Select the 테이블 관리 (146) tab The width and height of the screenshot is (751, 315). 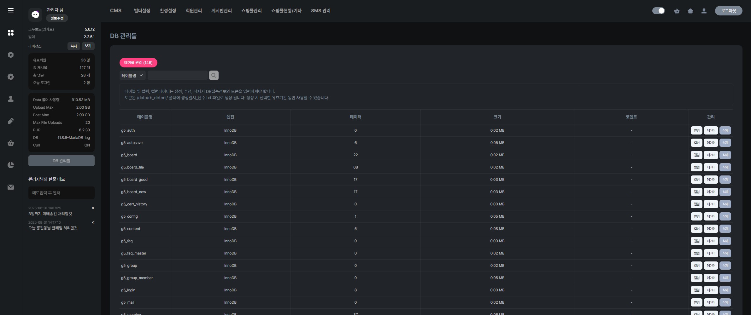point(138,63)
